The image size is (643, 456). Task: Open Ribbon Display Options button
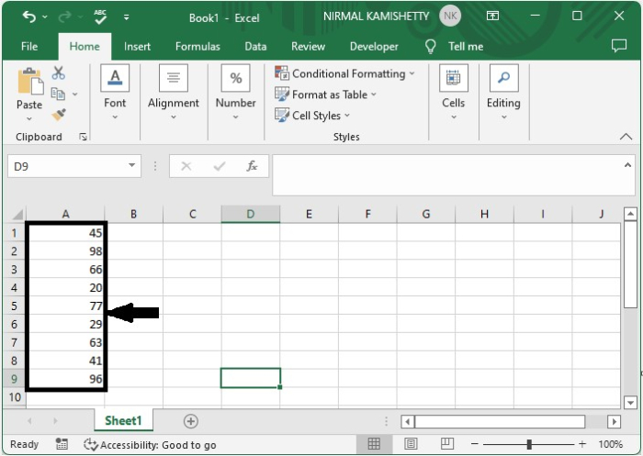coord(493,17)
